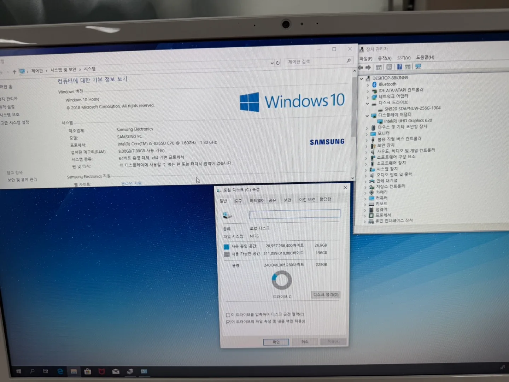Open Microsoft Store from taskbar

pyautogui.click(x=88, y=371)
